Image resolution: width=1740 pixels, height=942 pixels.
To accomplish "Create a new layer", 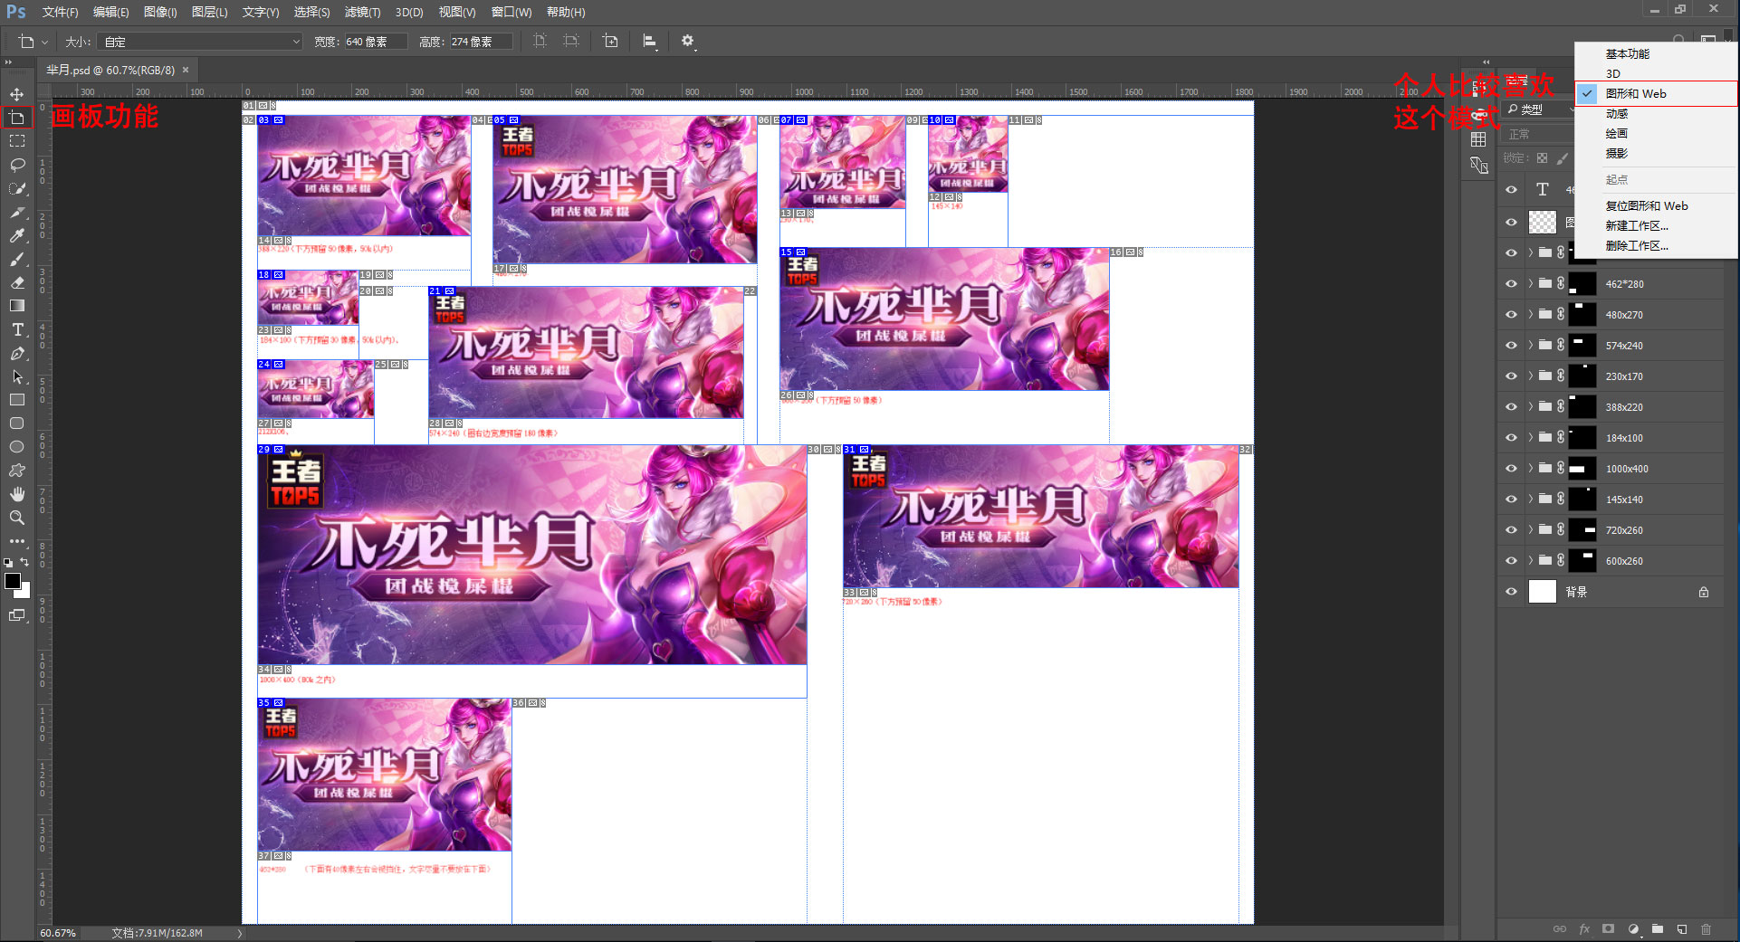I will click(1681, 928).
